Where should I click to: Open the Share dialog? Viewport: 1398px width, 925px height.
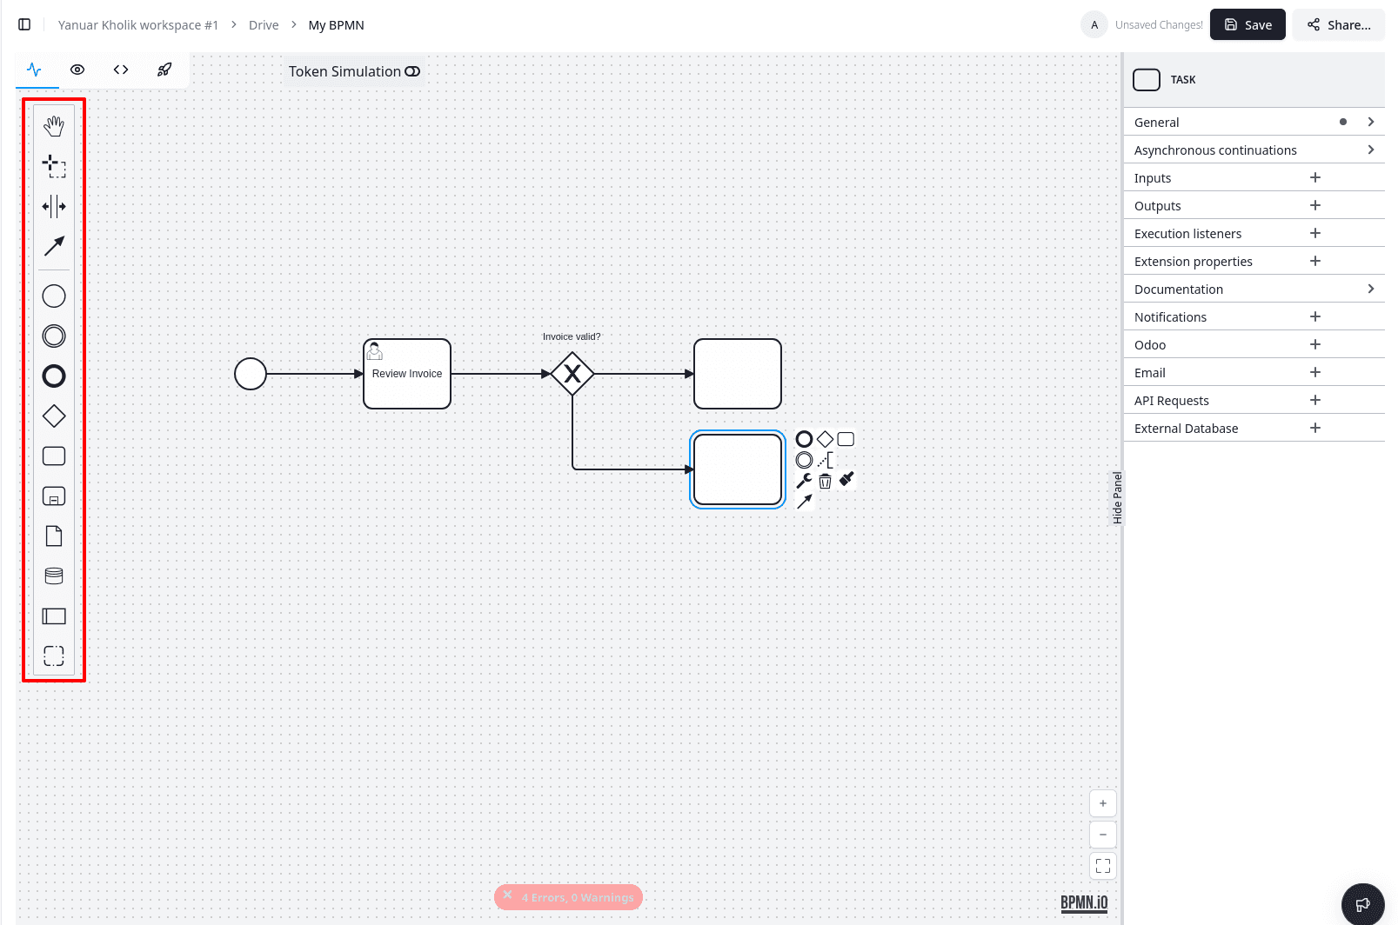click(x=1338, y=24)
